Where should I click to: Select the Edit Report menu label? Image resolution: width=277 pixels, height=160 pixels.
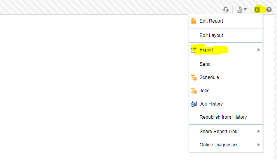point(211,21)
